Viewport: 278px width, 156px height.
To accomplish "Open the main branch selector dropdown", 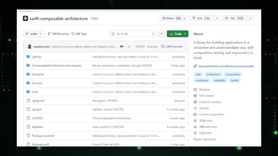I will pos(34,34).
